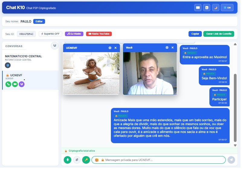Toggle the DJ Rádio button
This screenshot has height=173, width=242.
pos(74,34)
